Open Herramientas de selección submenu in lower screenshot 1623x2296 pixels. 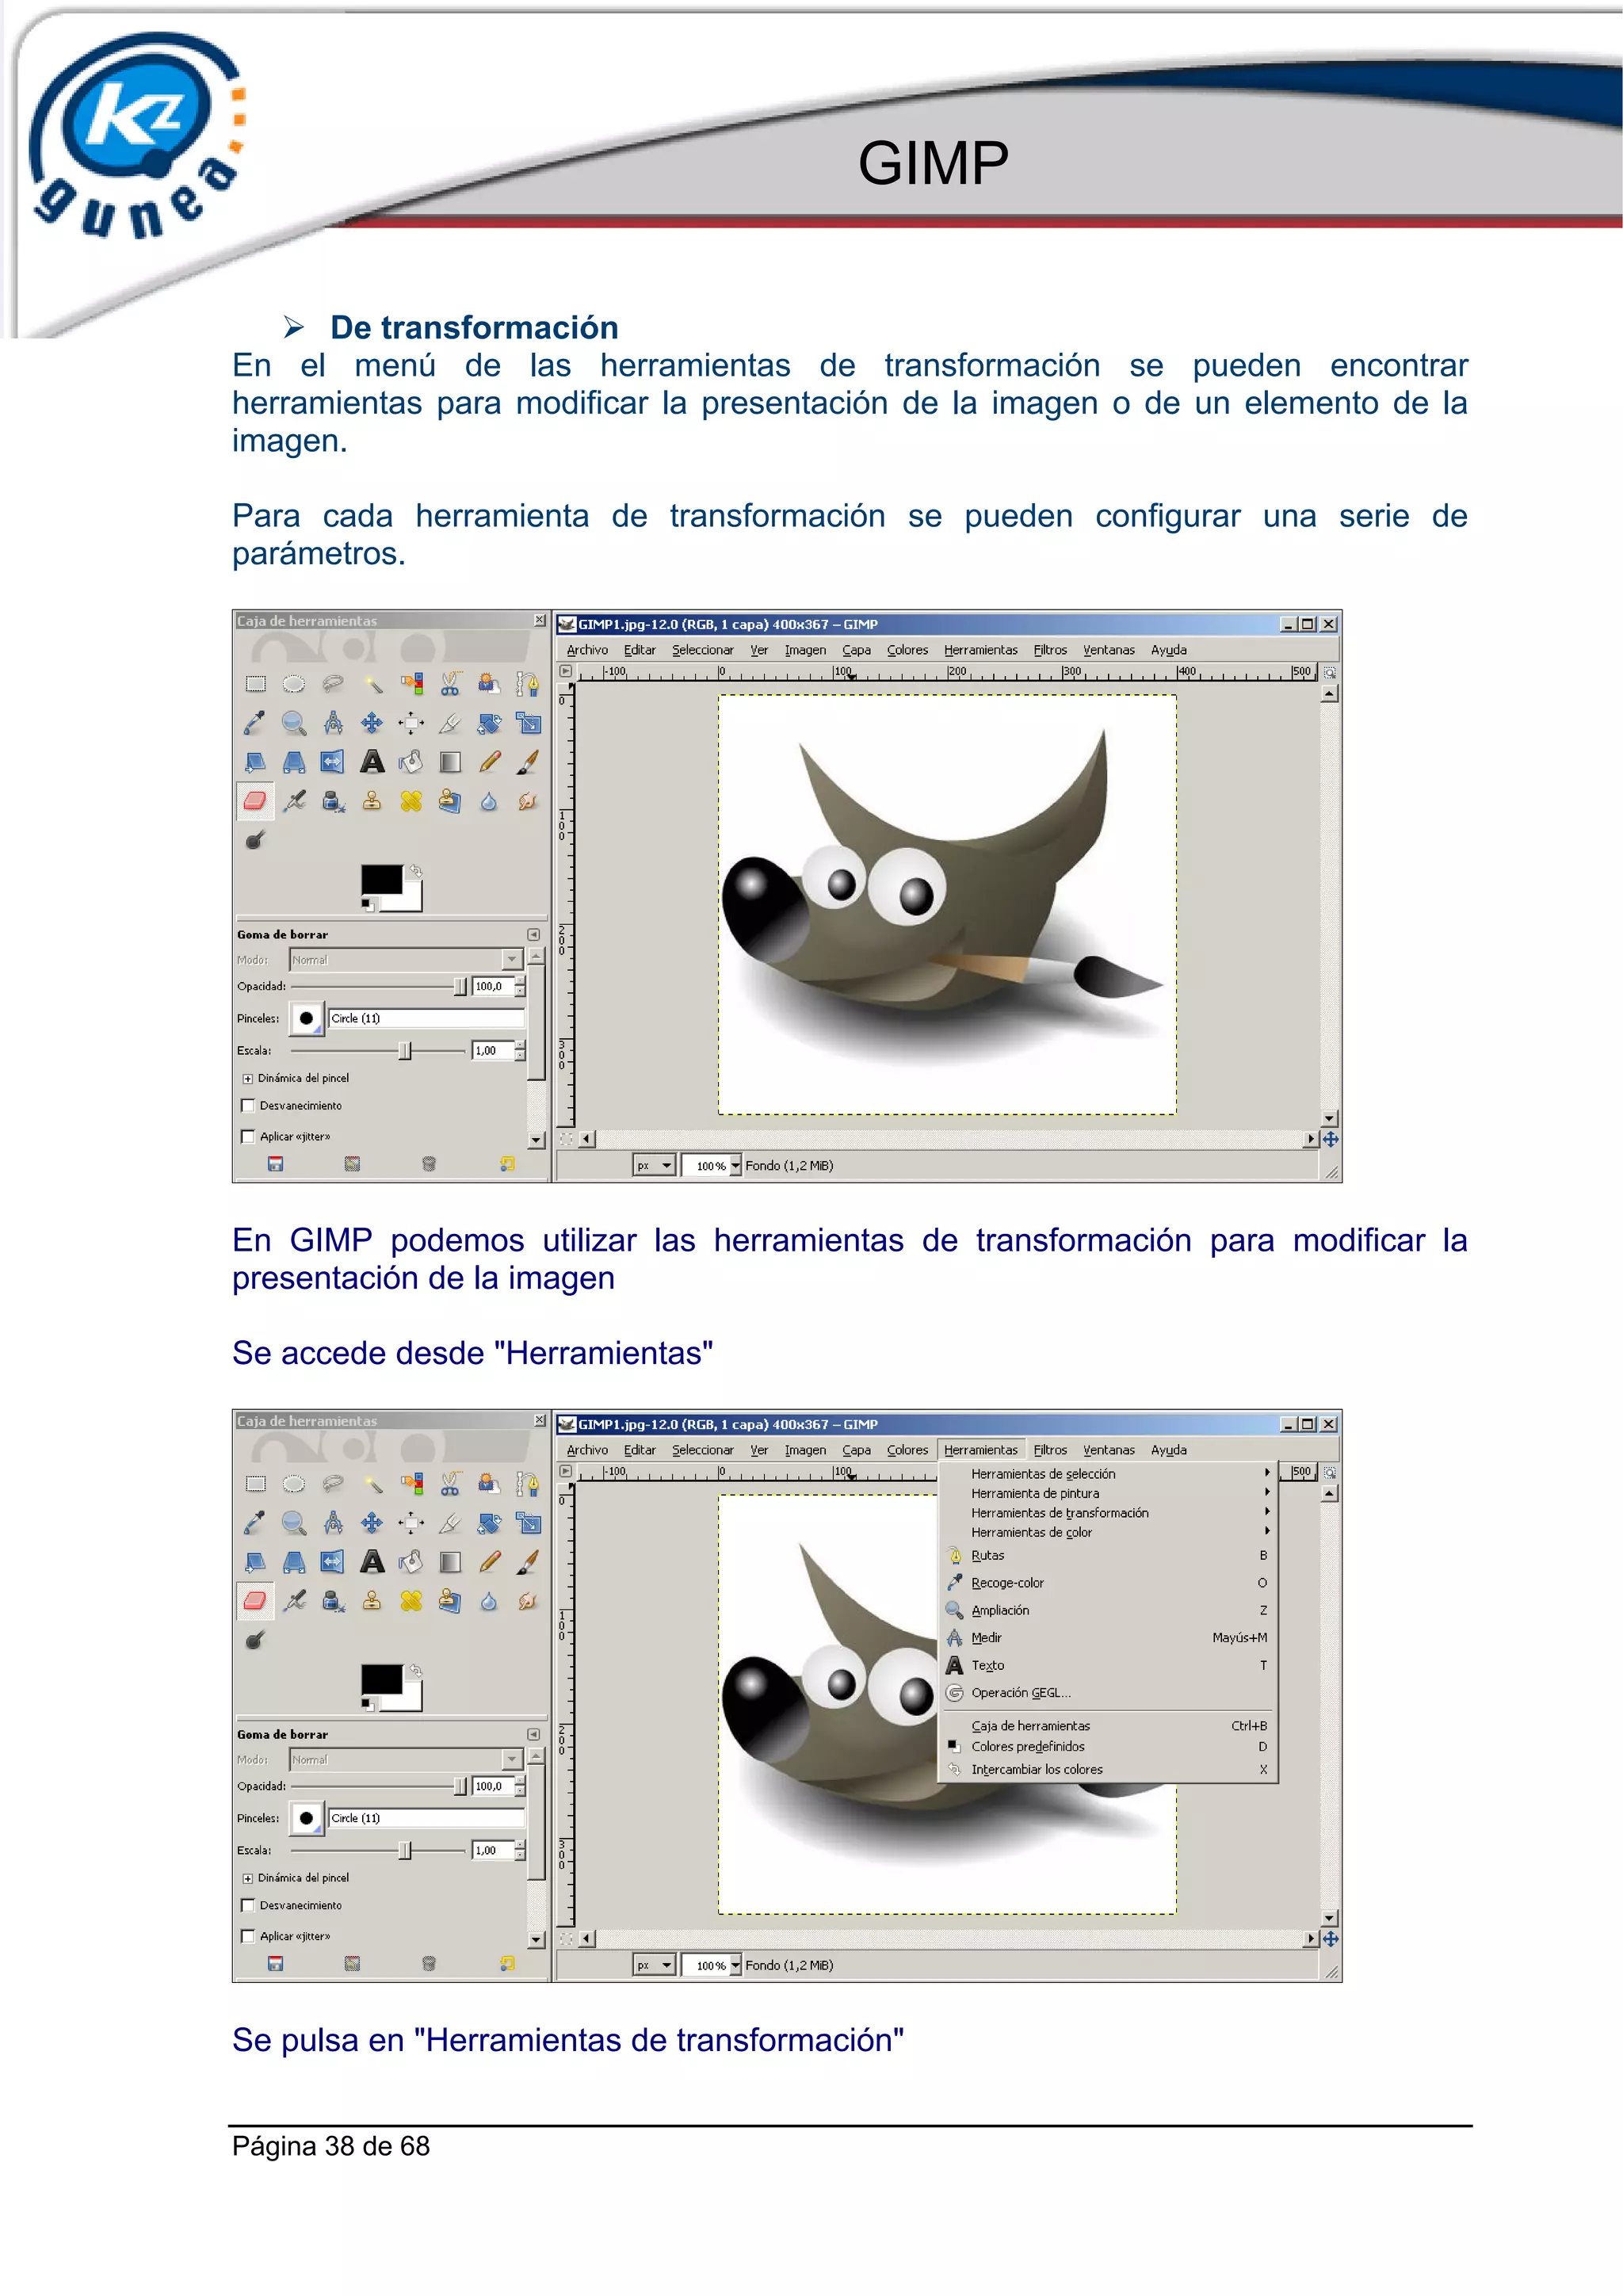point(1108,1474)
